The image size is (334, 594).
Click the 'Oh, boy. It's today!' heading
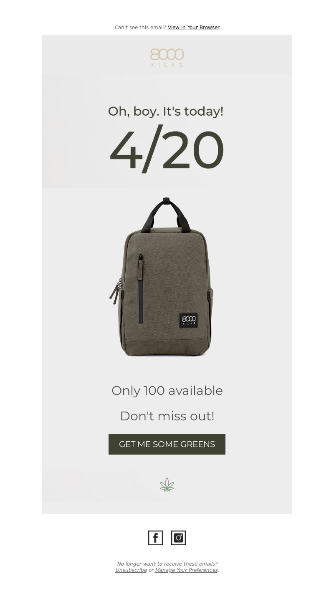click(166, 111)
